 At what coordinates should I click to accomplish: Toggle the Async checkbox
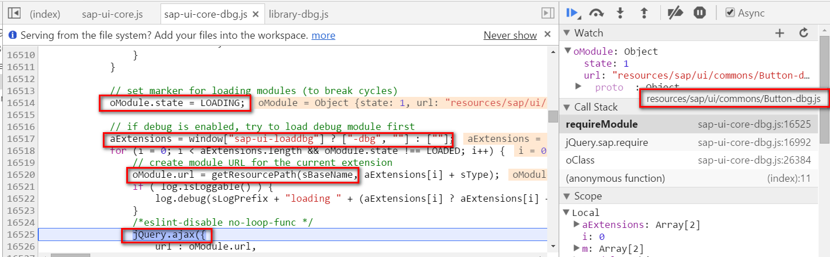point(730,13)
